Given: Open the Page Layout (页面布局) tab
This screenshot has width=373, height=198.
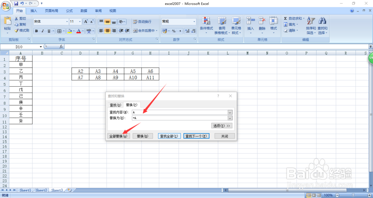Looking at the screenshot, I should tap(51, 11).
